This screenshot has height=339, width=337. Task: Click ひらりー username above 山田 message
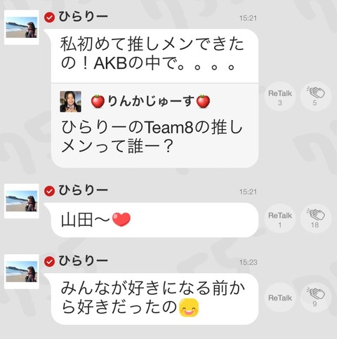click(x=83, y=190)
